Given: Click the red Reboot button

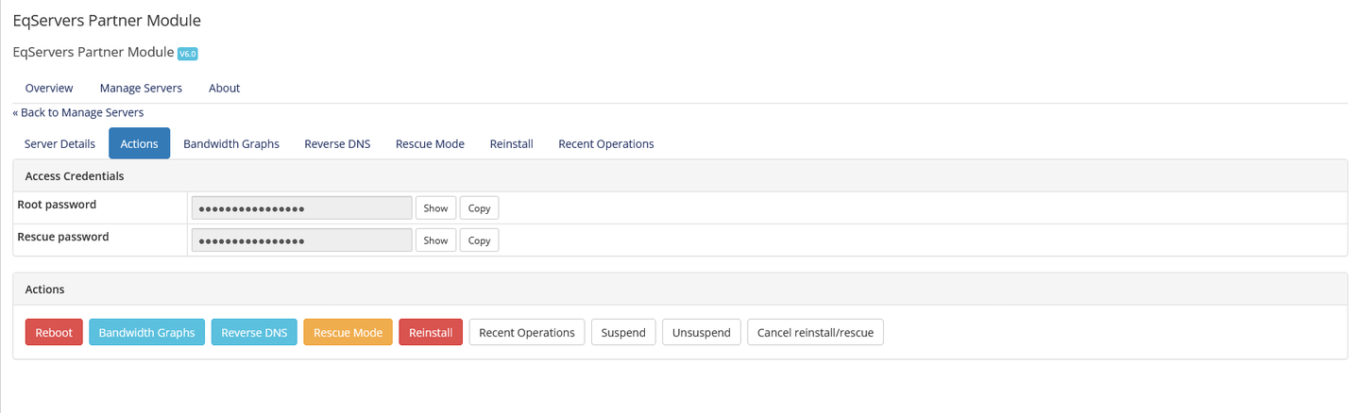Looking at the screenshot, I should tap(54, 332).
